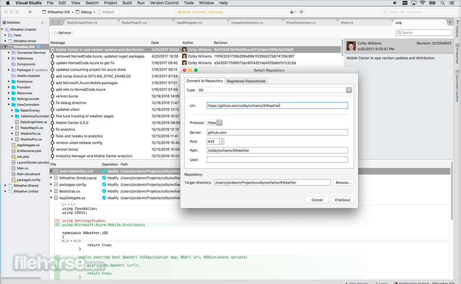This screenshot has width=461, height=284.
Task: Open the Project menu
Action: [x=111, y=3]
